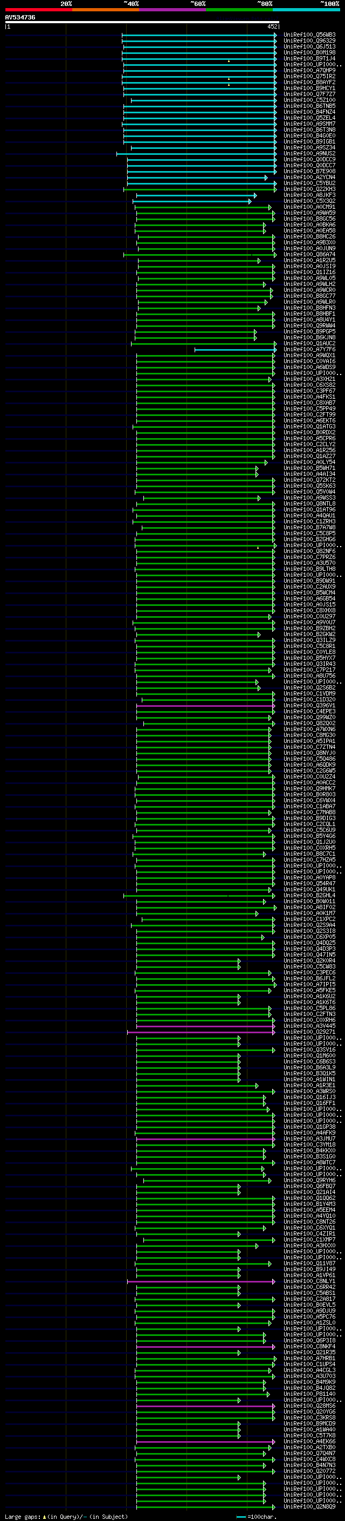Viewport: 345px width, 1521px height.
Task: Click the yellow gap marker on Q75IR2 row
Action: 229,79
